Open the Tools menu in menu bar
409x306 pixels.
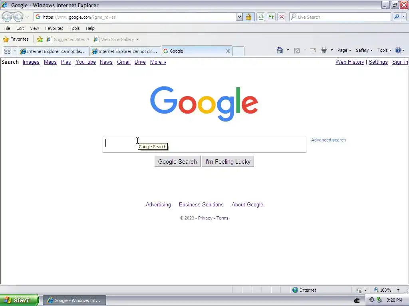point(75,28)
